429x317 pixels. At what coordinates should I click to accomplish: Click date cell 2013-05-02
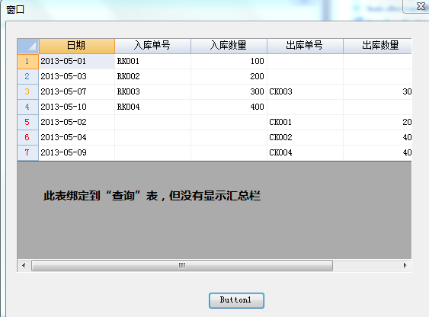[77, 122]
